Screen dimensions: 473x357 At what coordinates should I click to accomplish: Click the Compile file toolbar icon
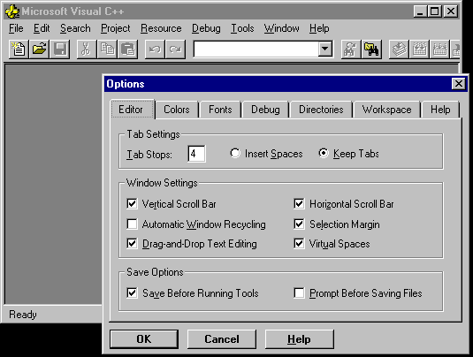point(399,49)
